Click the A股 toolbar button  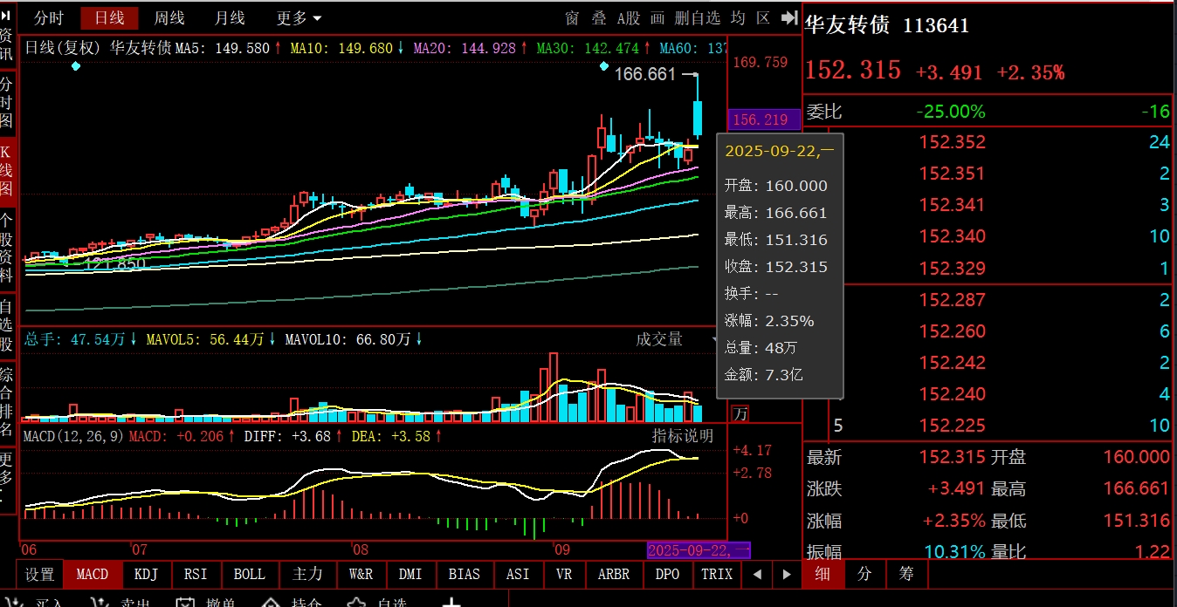[x=629, y=18]
